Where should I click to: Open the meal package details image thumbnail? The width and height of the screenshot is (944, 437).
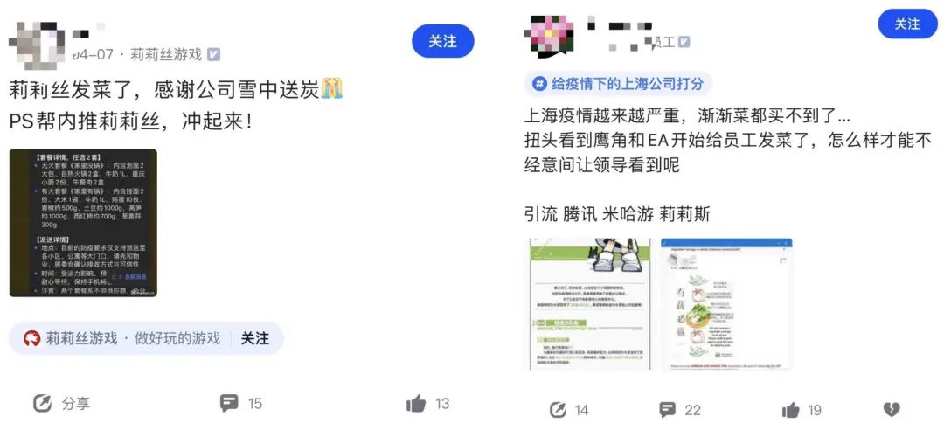pos(83,224)
